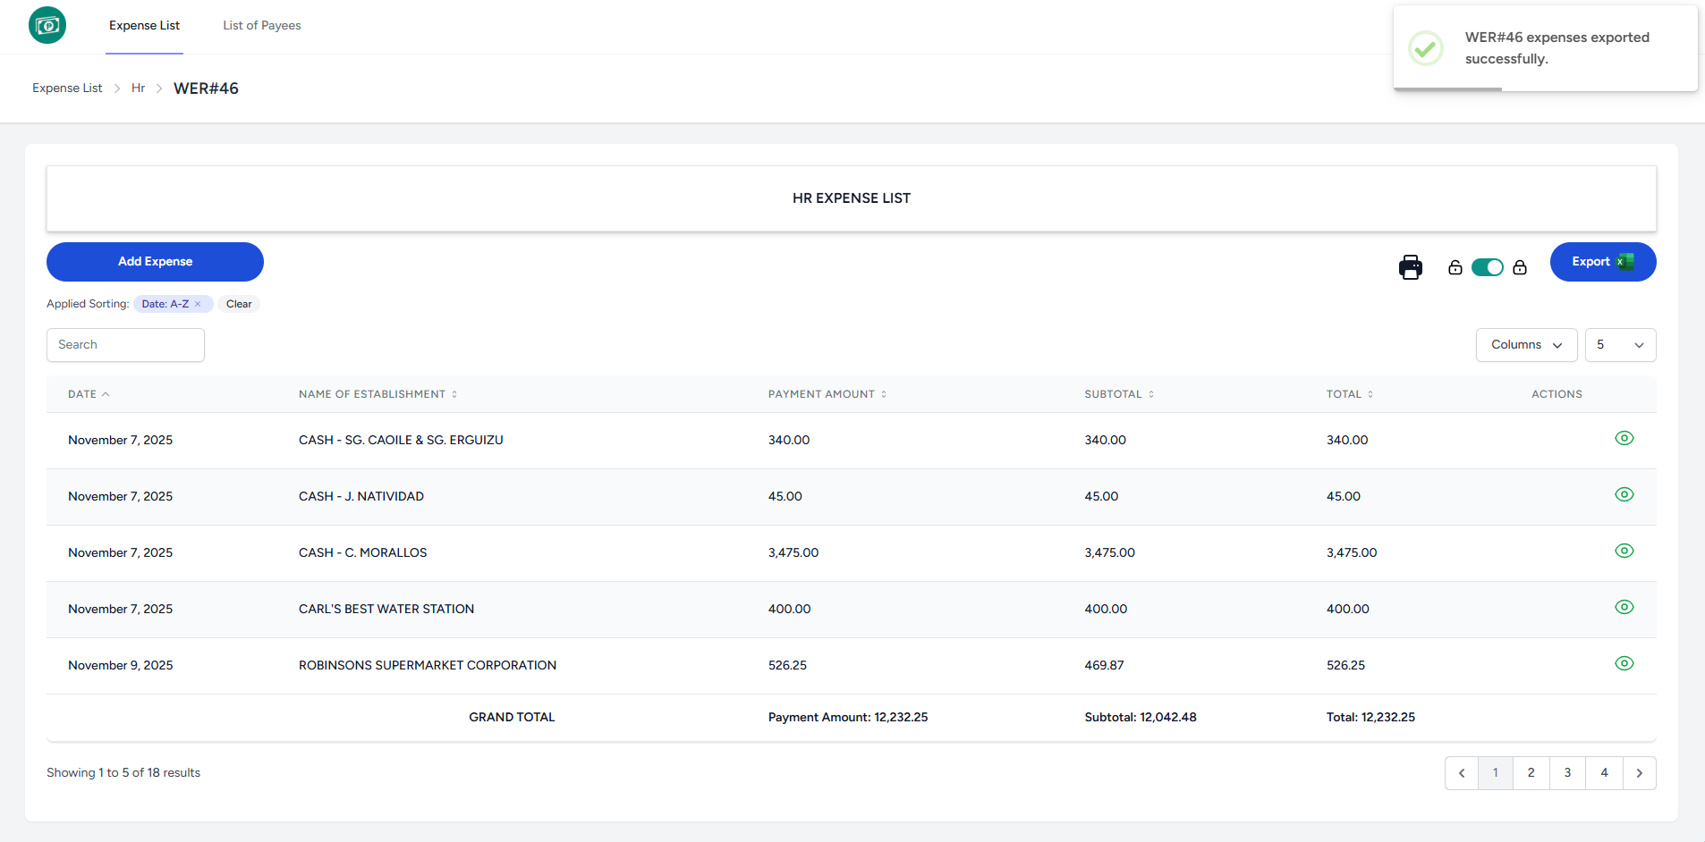Click the success checkmark icon in notification
Viewport: 1705px width, 842px height.
[x=1426, y=48]
